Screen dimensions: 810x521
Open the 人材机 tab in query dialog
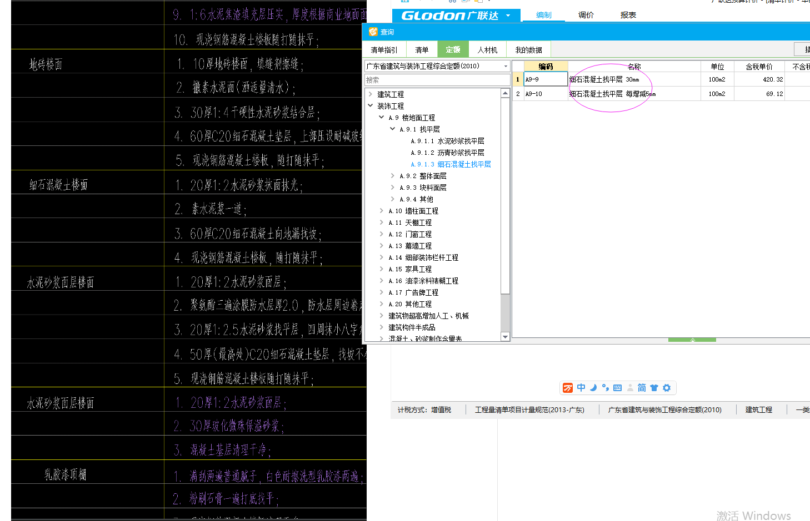tap(487, 50)
